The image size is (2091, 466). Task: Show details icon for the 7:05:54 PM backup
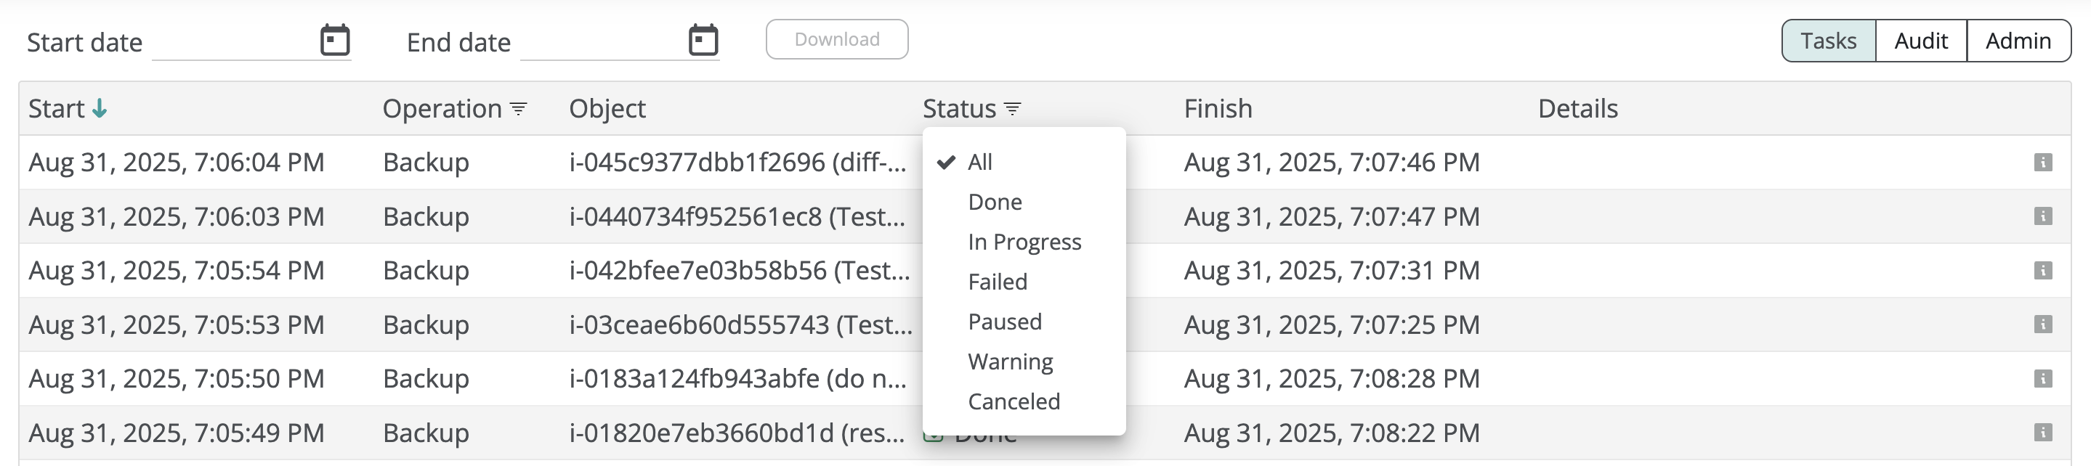[2043, 270]
